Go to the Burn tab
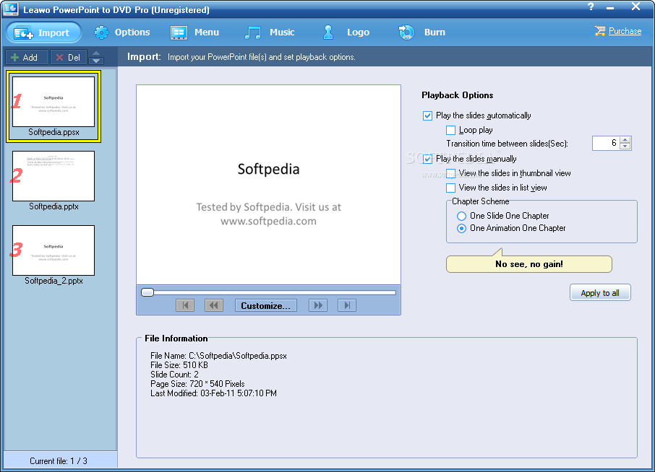 click(422, 32)
